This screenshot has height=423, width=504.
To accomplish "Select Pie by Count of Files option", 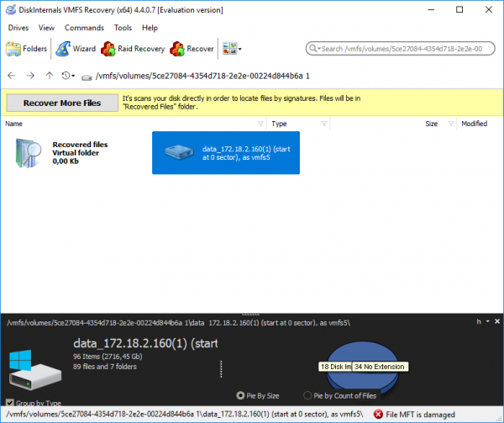I will (x=307, y=395).
